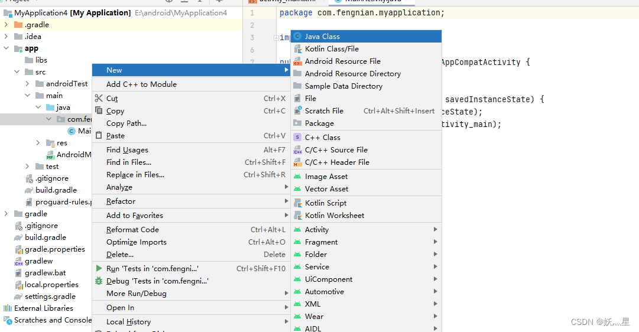The height and width of the screenshot is (332, 639).
Task: Expand the .idea folder
Action: 6,36
